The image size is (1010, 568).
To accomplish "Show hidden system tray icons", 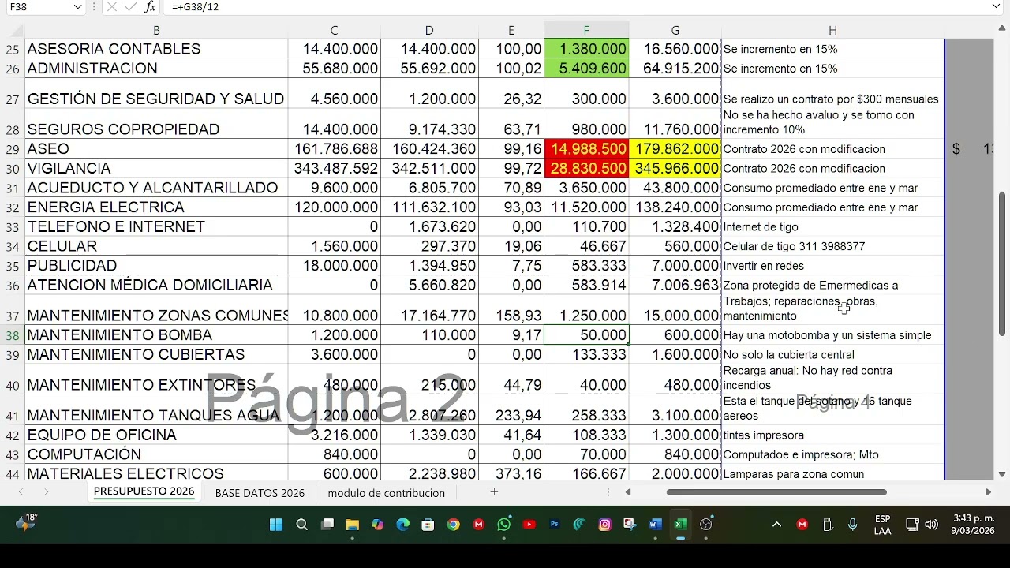I will pyautogui.click(x=776, y=525).
